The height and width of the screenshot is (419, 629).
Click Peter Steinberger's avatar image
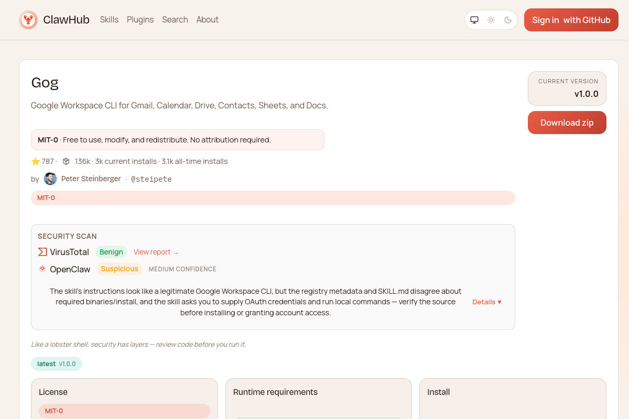click(x=50, y=179)
